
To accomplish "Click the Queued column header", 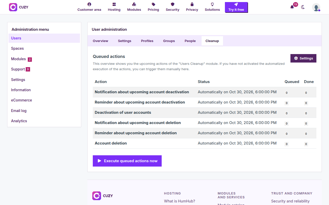I will coord(292,82).
